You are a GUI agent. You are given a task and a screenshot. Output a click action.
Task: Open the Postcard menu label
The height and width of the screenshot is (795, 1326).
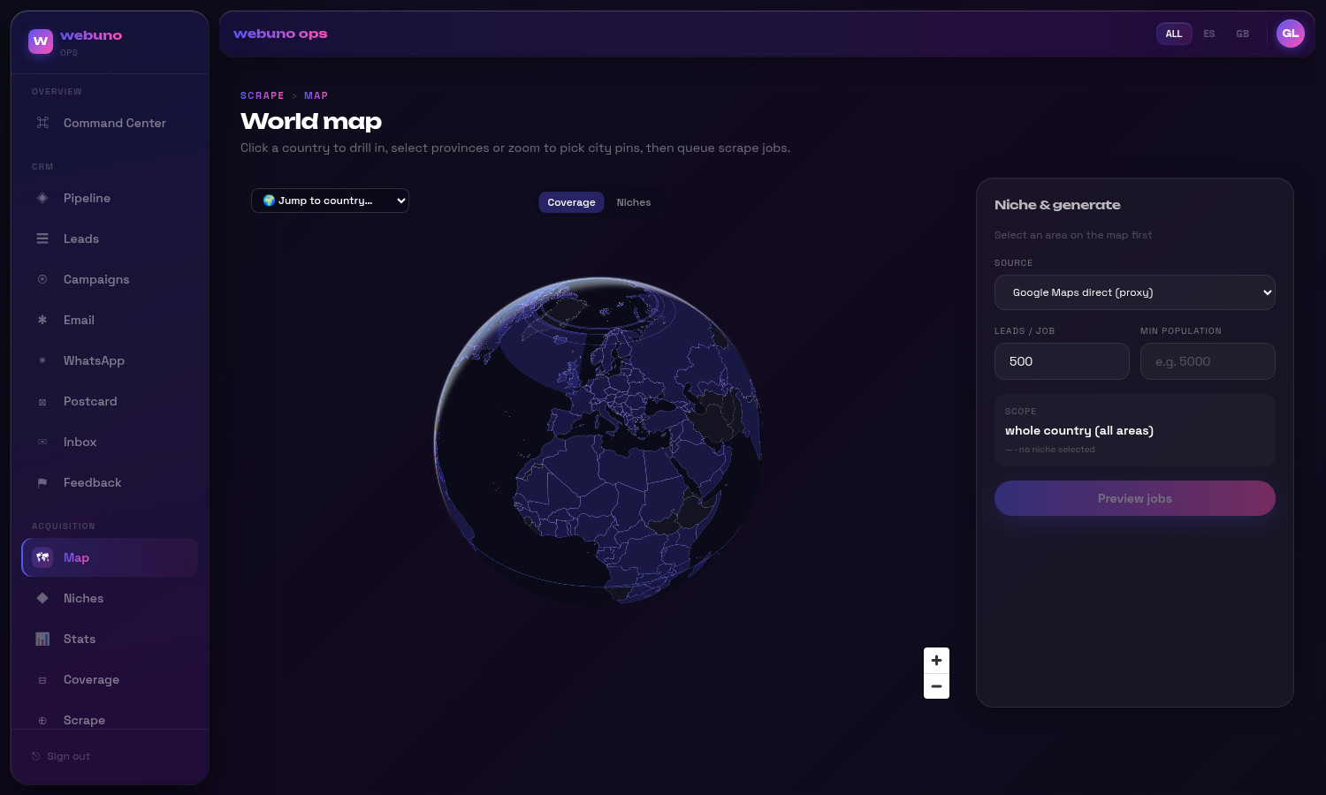pos(90,401)
